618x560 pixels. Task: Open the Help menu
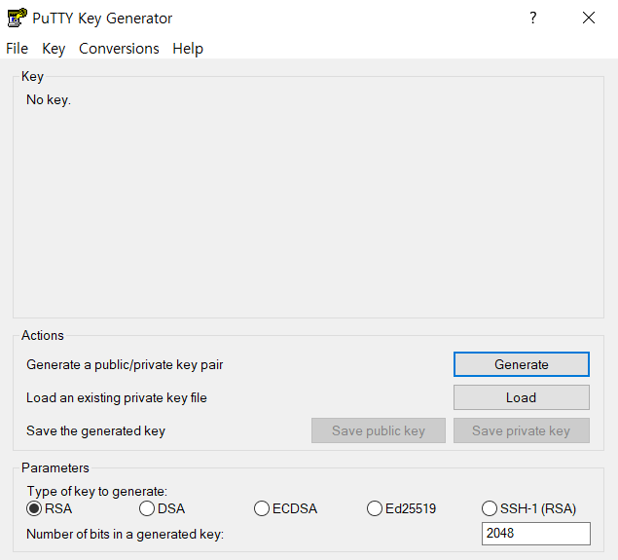coord(188,49)
